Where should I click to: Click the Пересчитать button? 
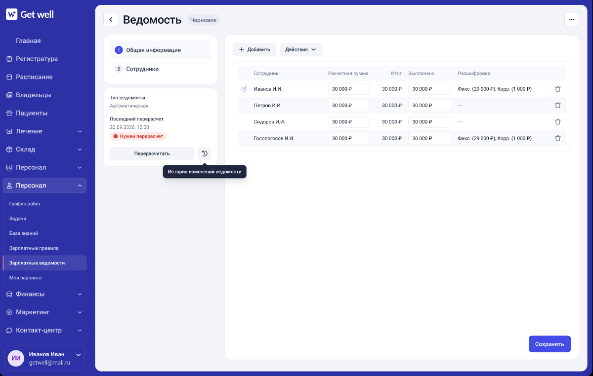[152, 153]
